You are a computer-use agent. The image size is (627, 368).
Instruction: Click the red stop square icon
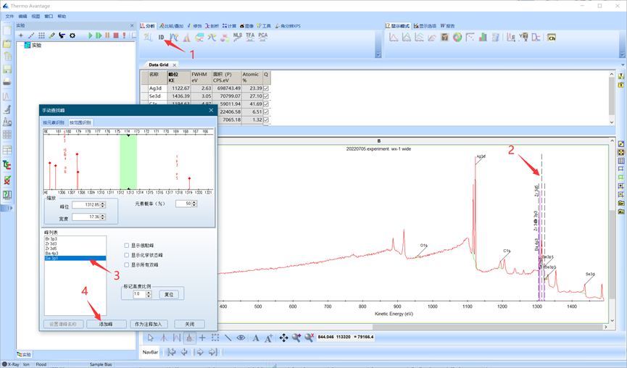click(116, 35)
